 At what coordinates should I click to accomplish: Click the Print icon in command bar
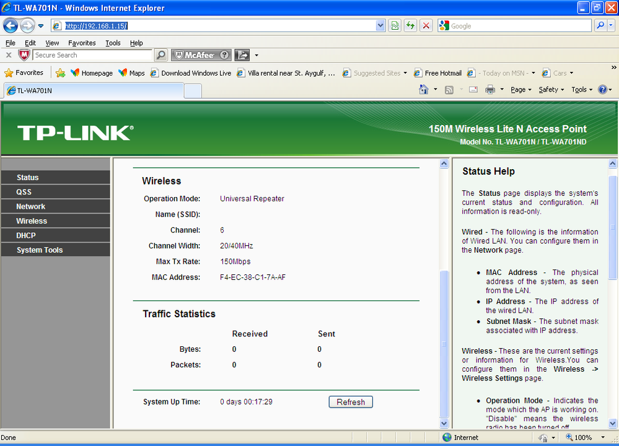point(490,90)
